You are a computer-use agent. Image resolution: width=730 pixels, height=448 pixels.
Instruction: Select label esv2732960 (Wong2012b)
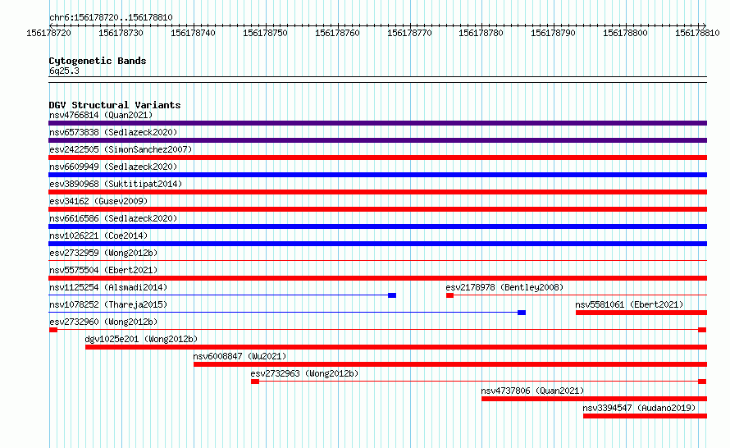(x=103, y=322)
